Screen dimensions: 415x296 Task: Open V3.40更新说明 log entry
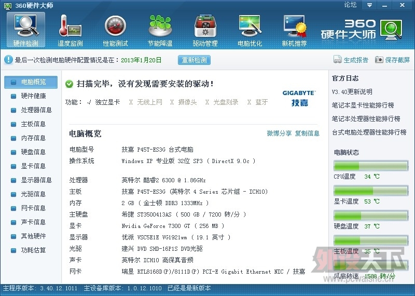pyautogui.click(x=352, y=92)
